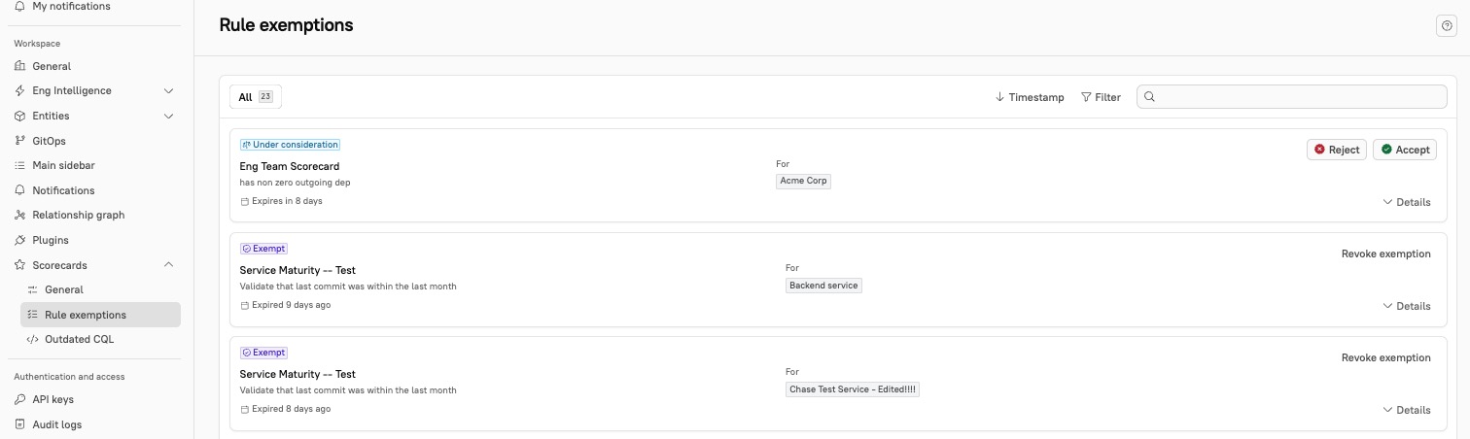This screenshot has width=1470, height=439.
Task: Open the Entities section
Action: tap(52, 116)
